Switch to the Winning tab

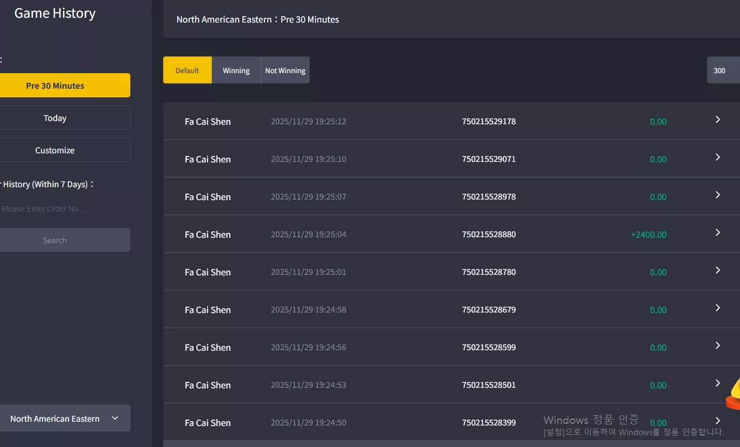236,70
